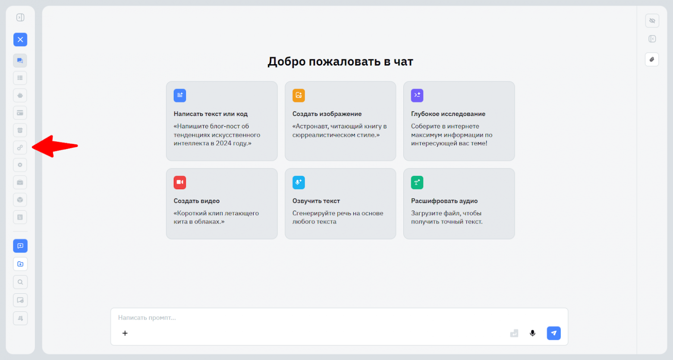673x360 pixels.
Task: Toggle the crossed-eye visibility icon top right
Action: pyautogui.click(x=652, y=20)
